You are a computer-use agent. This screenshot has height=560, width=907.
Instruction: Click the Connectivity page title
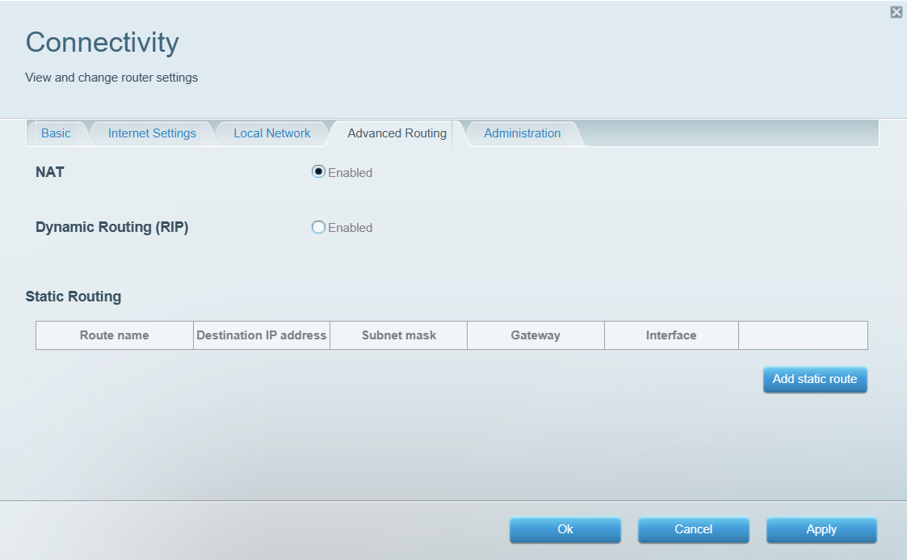pyautogui.click(x=103, y=43)
